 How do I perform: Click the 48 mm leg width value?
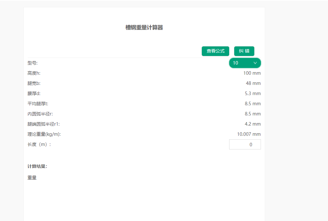(253, 83)
